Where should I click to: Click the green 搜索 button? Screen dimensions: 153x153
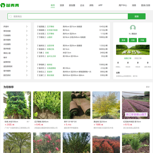(x=136, y=16)
